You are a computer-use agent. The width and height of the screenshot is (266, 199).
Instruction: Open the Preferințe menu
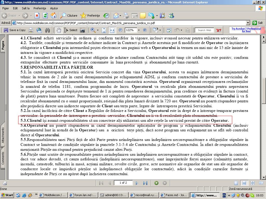click(x=40, y=8)
